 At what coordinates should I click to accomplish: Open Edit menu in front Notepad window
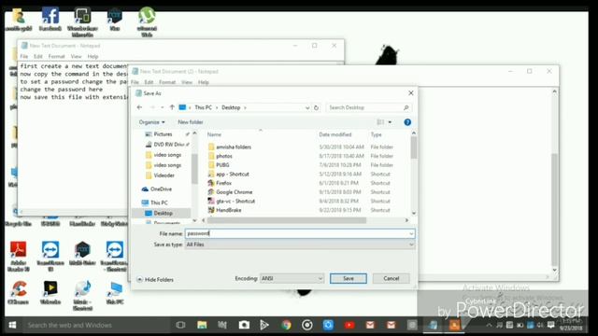click(x=149, y=82)
